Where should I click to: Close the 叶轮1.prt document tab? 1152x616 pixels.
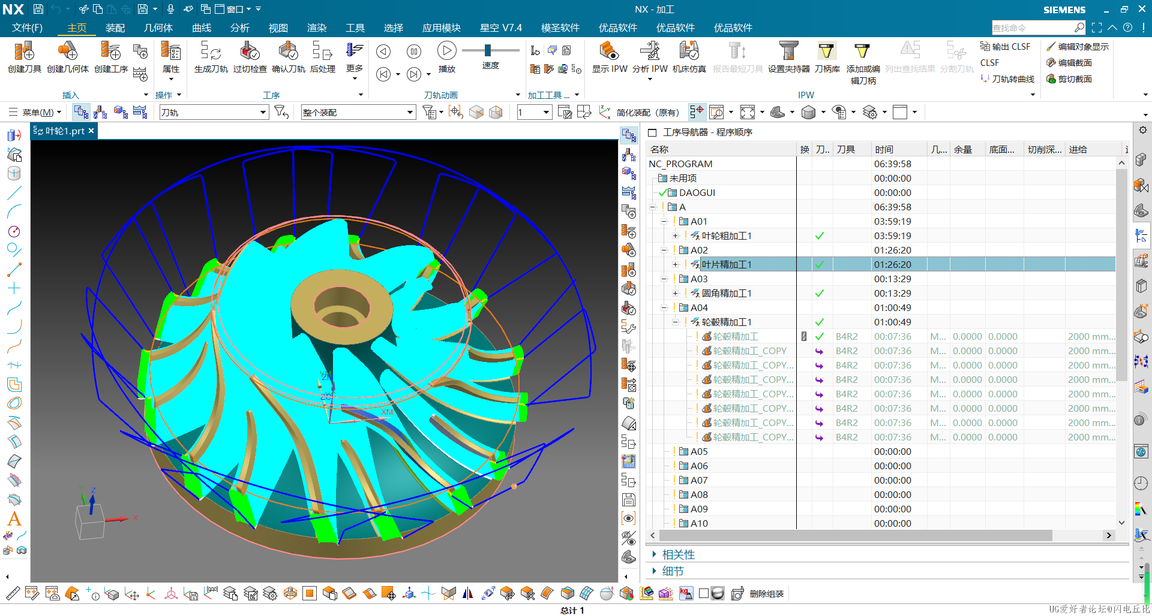pos(91,131)
